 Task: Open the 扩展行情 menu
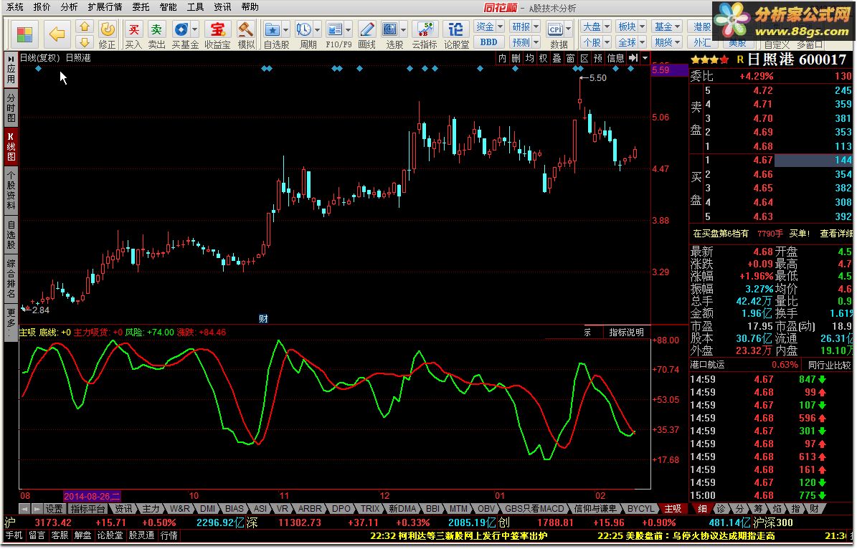(x=105, y=7)
